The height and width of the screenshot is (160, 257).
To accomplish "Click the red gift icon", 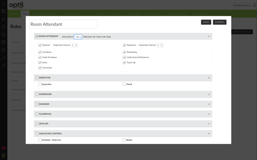I will [3, 148].
